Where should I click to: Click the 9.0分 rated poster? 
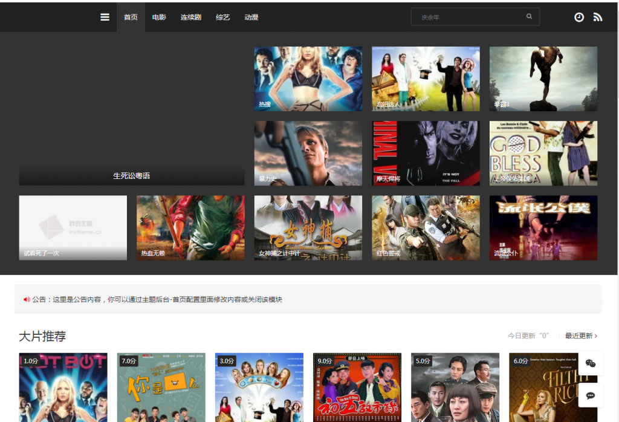[x=357, y=387]
